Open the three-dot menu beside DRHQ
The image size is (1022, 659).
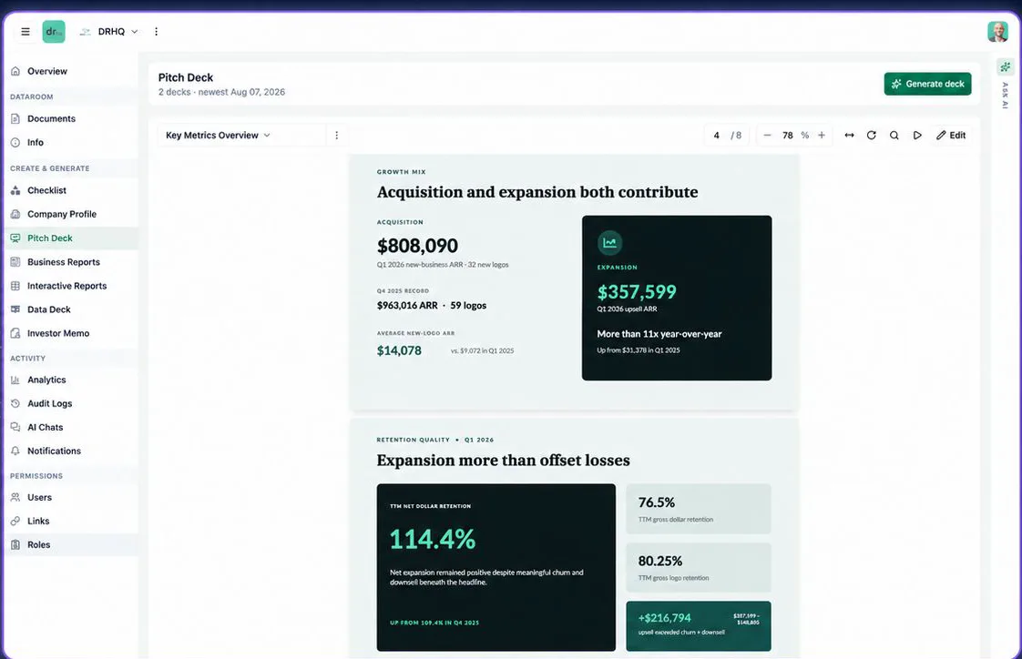point(156,31)
